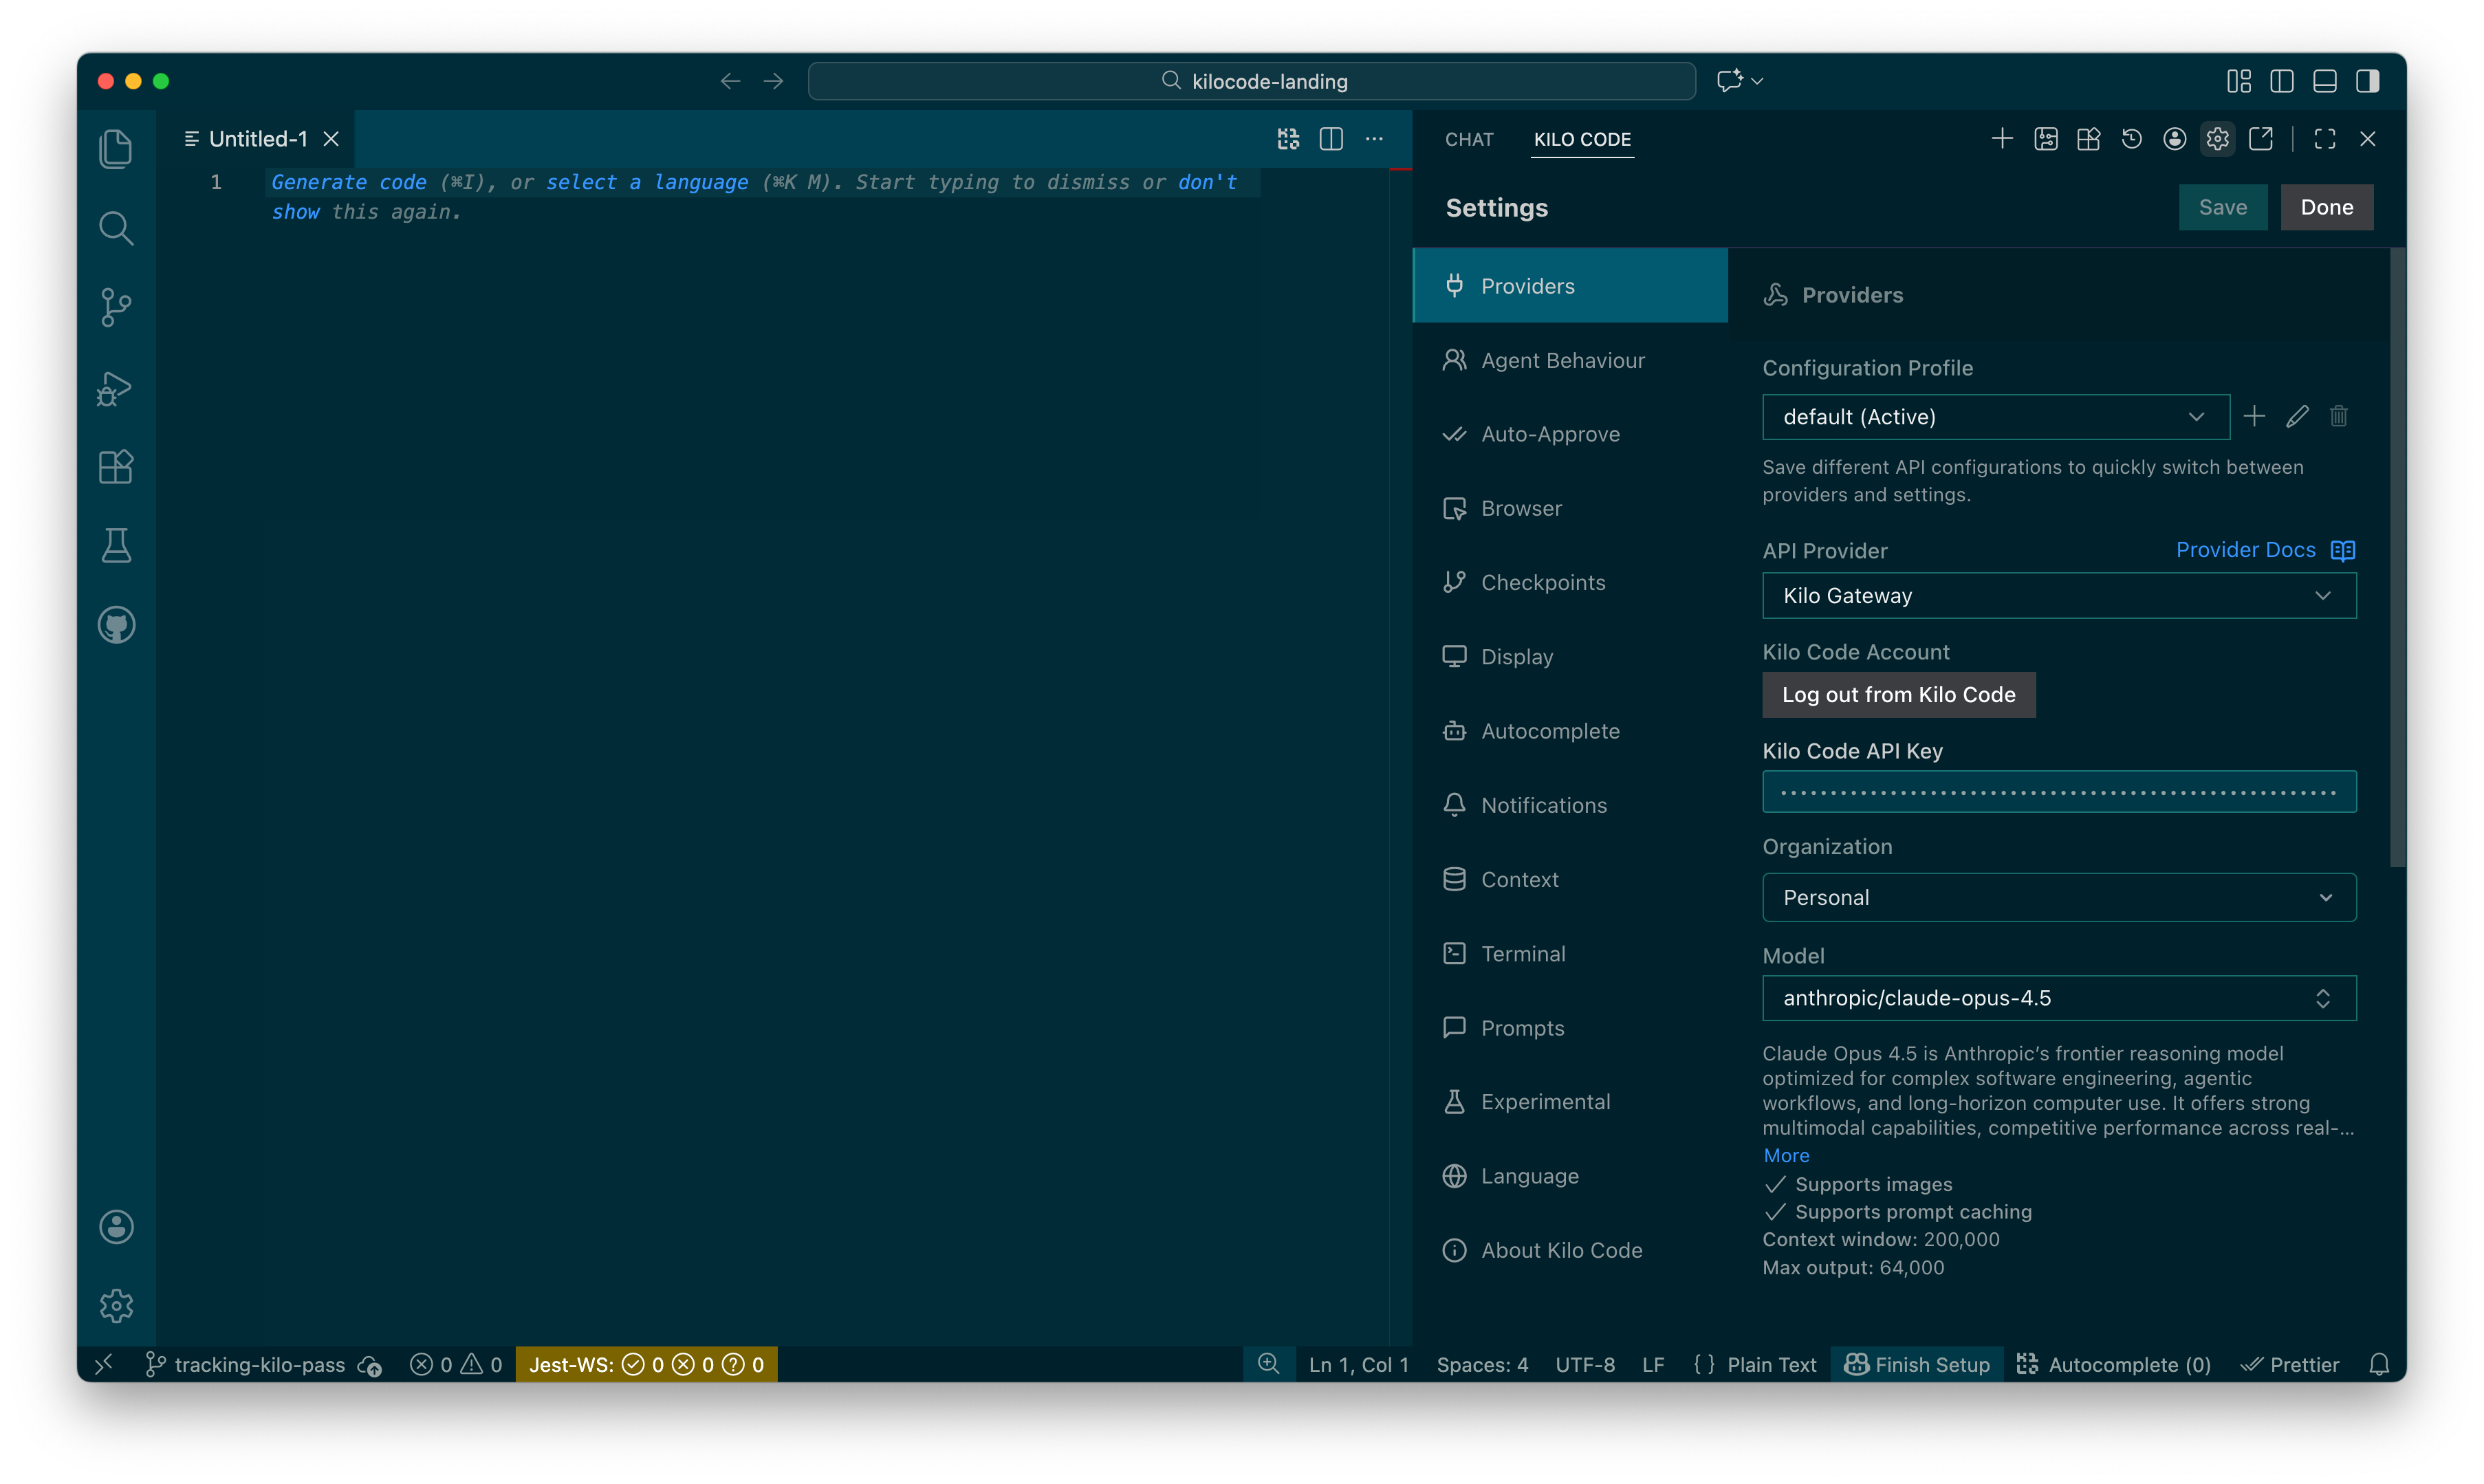2484x1484 pixels.
Task: Toggle primary side bar layout button
Action: pos(2281,81)
